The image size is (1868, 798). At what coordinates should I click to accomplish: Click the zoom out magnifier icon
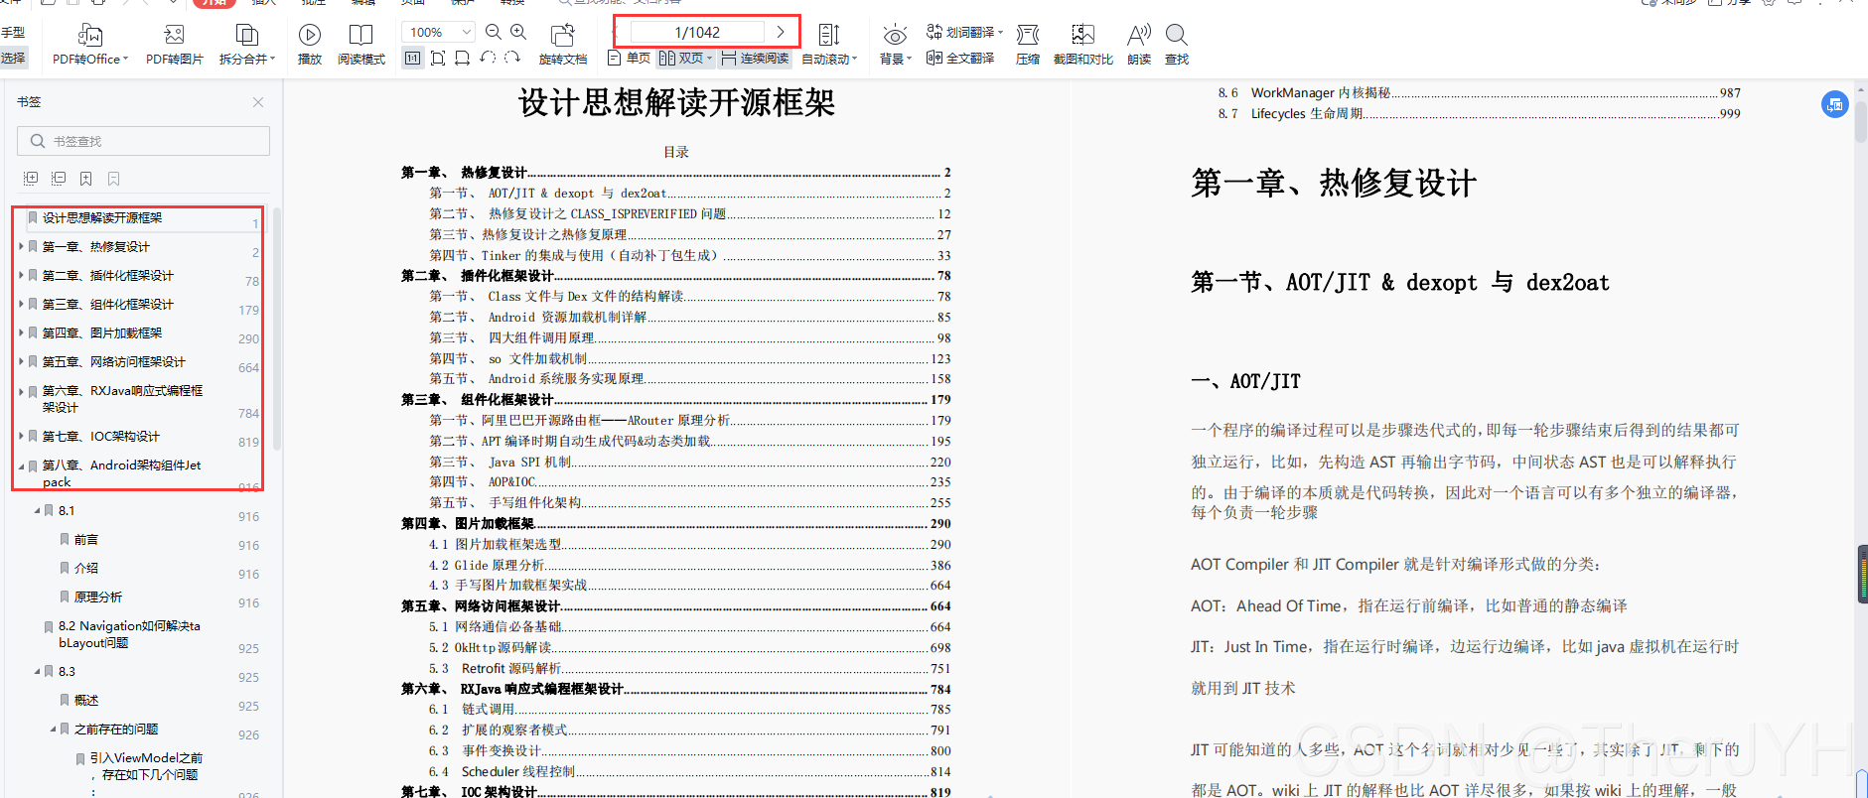493,32
